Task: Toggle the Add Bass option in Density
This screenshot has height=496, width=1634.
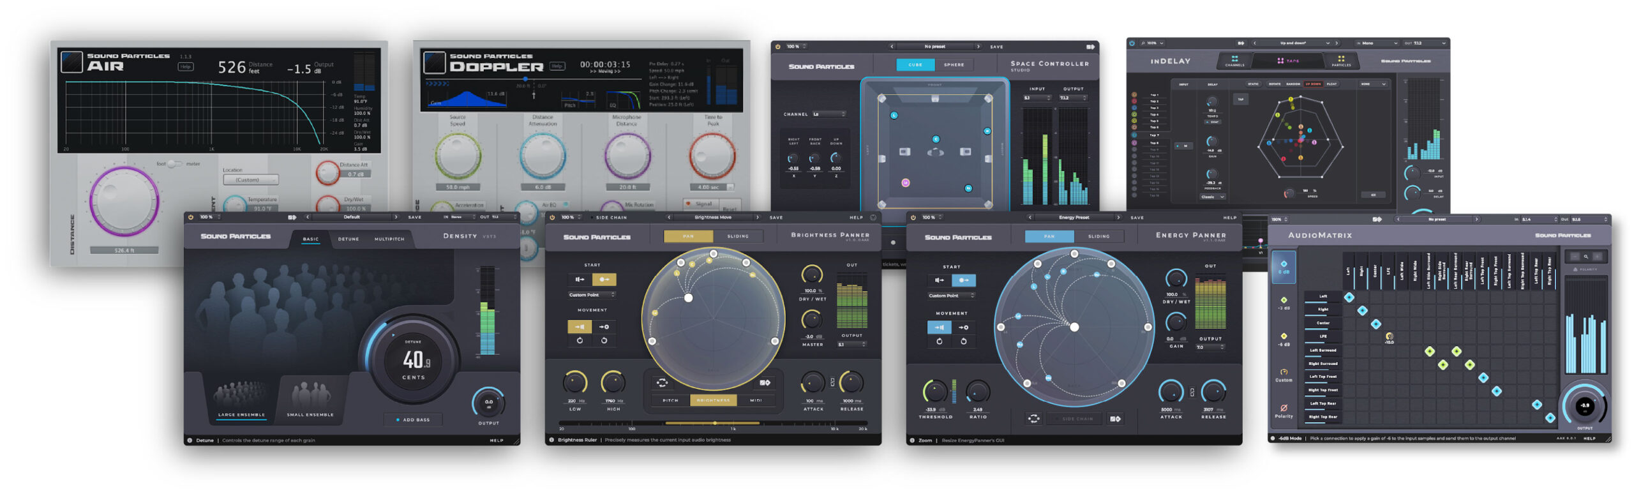Action: coord(413,419)
